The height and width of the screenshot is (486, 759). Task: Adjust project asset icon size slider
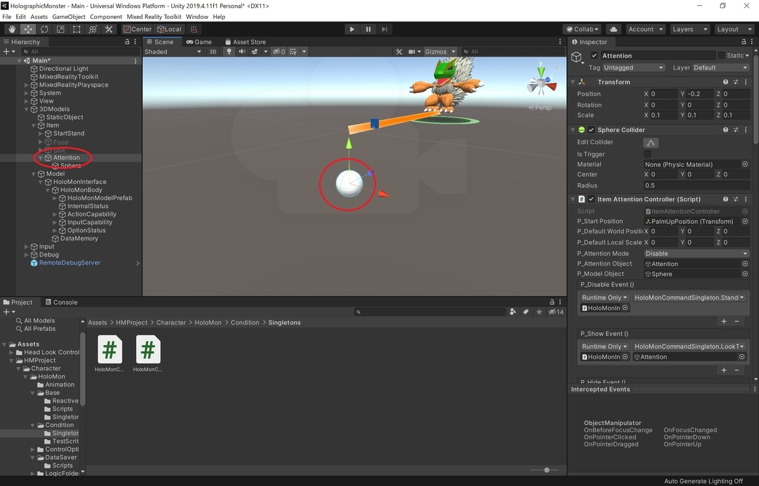[x=546, y=470]
